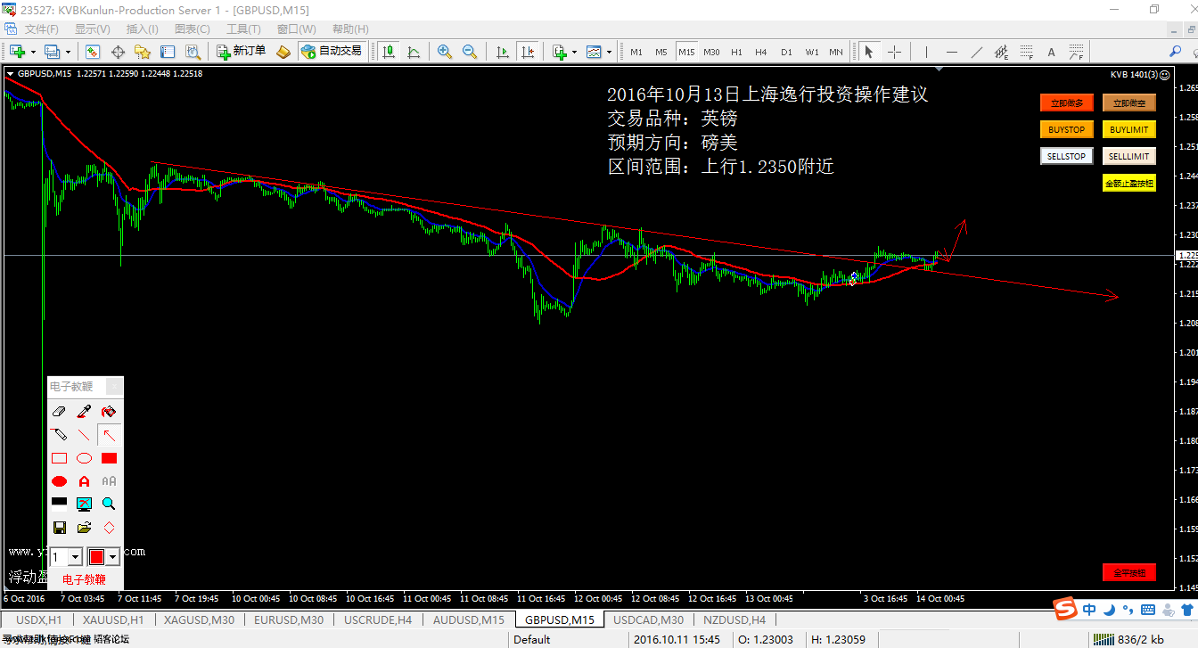
Task: Select the eraser in the 电子教鞭 panel
Action: coord(59,412)
